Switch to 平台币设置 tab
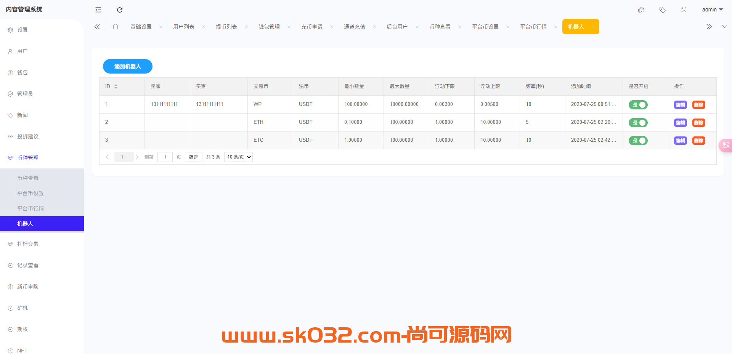 tap(485, 27)
